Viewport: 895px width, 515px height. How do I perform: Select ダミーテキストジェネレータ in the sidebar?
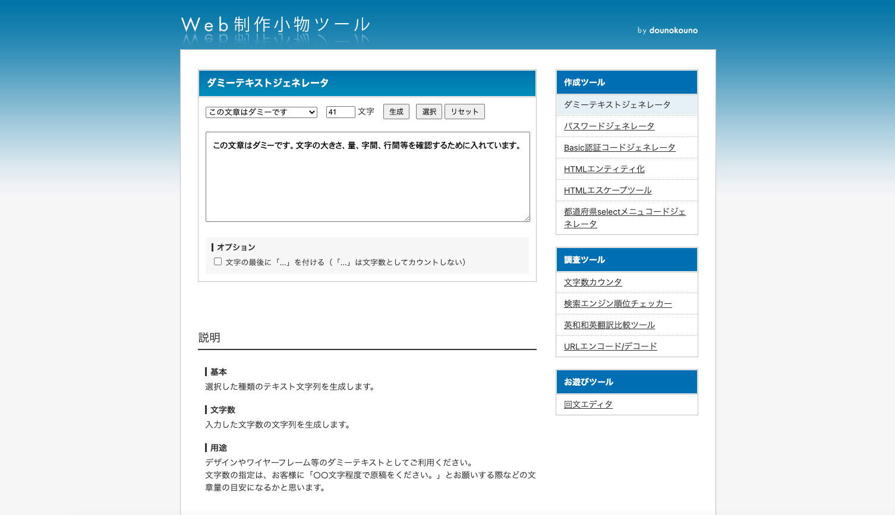pyautogui.click(x=617, y=105)
